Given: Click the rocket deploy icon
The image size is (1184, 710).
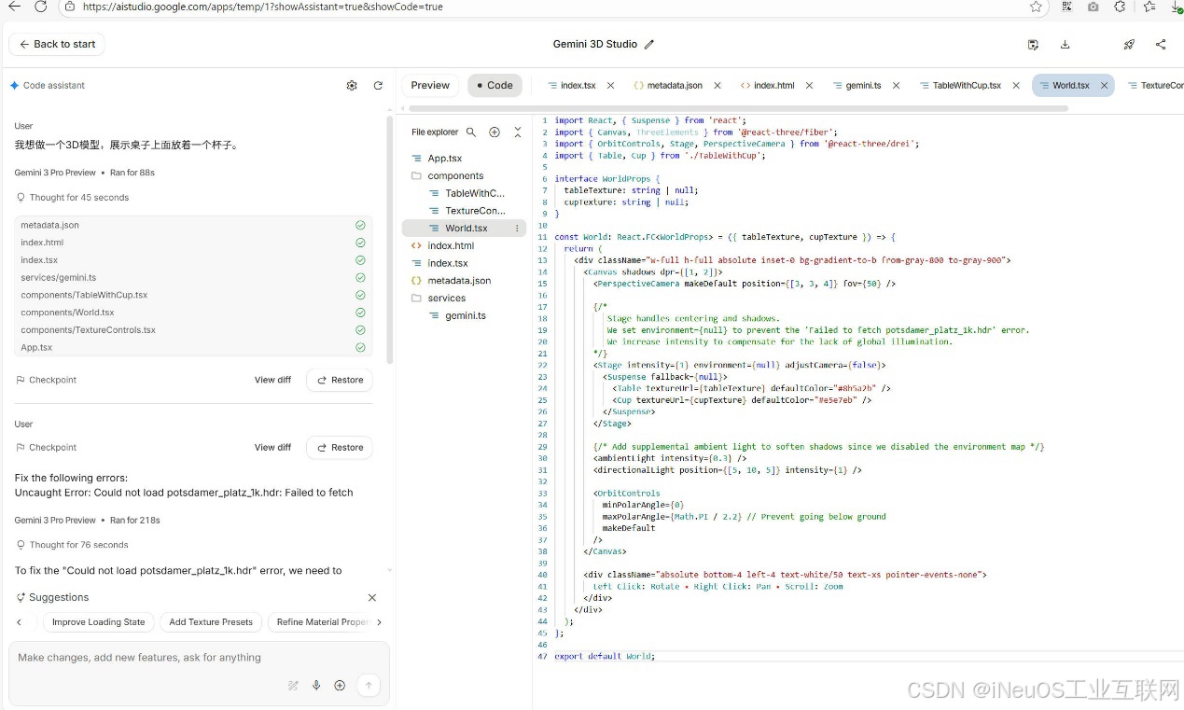Looking at the screenshot, I should point(1129,44).
